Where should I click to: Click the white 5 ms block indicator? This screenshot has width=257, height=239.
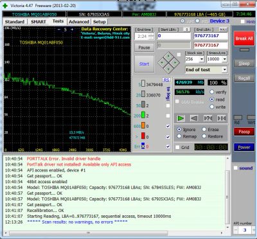(x=143, y=84)
